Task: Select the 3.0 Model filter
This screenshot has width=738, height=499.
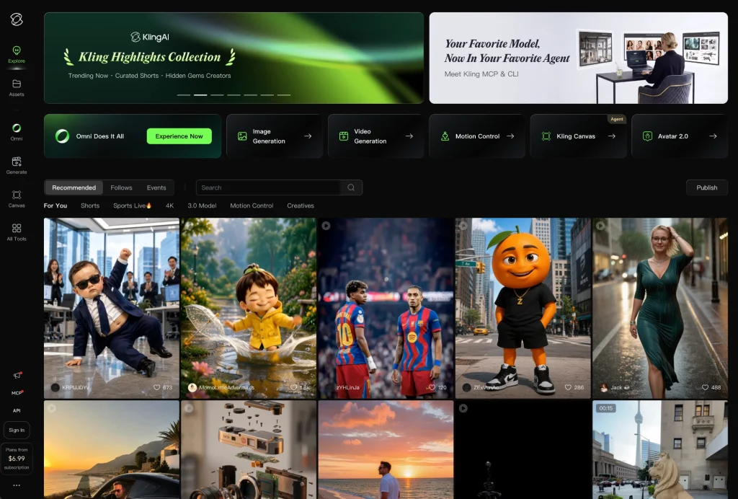Action: [x=202, y=206]
